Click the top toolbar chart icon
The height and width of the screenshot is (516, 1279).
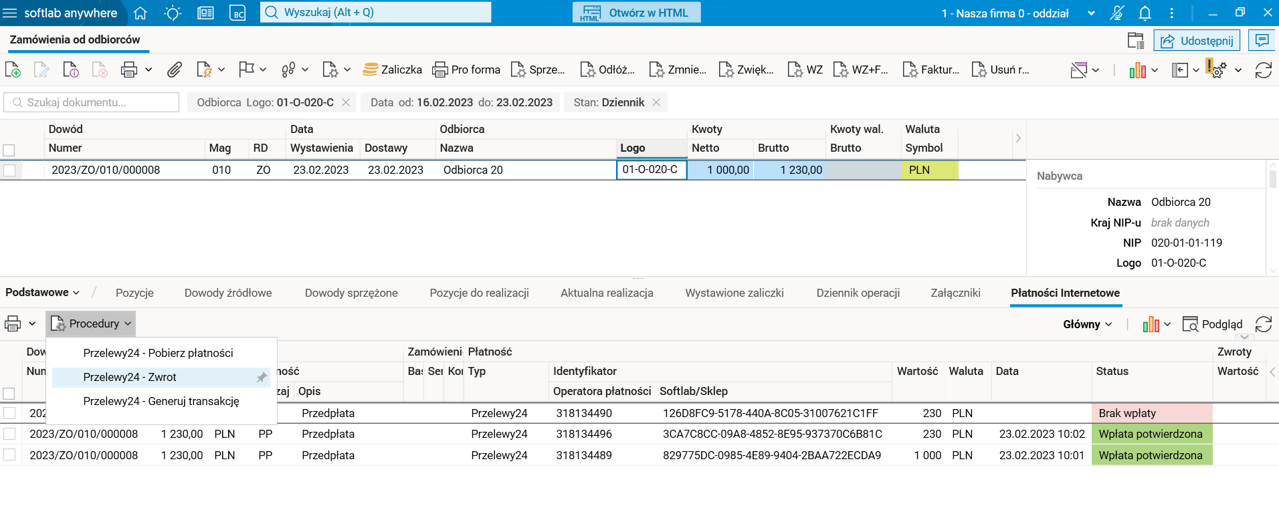pos(1138,70)
